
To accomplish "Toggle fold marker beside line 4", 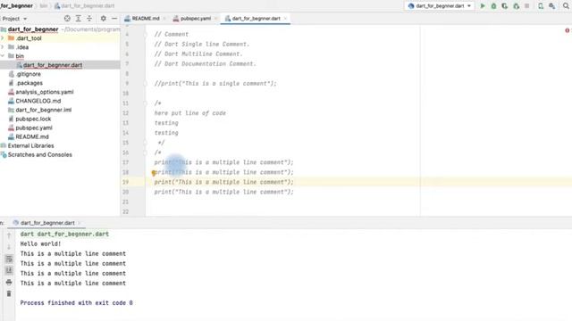I will pos(145,35).
